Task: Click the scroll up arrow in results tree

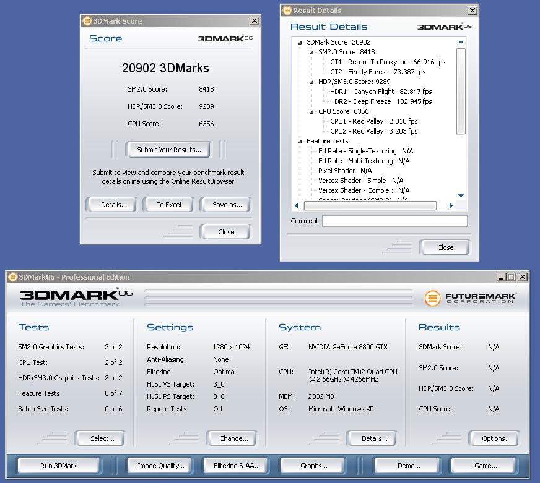Action: coord(461,43)
